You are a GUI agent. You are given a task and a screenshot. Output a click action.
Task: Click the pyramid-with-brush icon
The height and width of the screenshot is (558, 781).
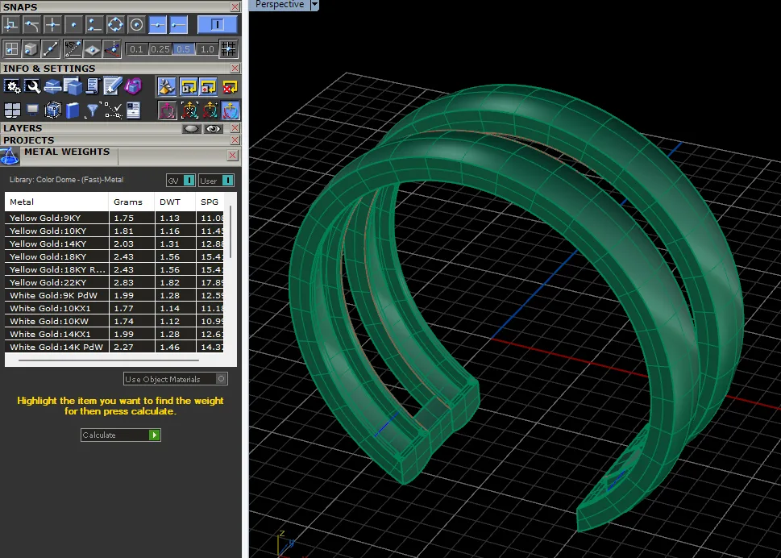166,87
